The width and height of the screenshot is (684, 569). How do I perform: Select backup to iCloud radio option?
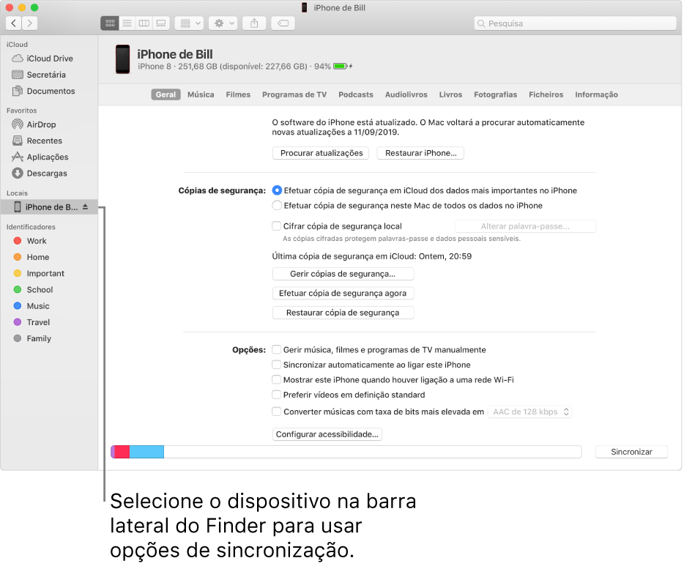click(277, 190)
